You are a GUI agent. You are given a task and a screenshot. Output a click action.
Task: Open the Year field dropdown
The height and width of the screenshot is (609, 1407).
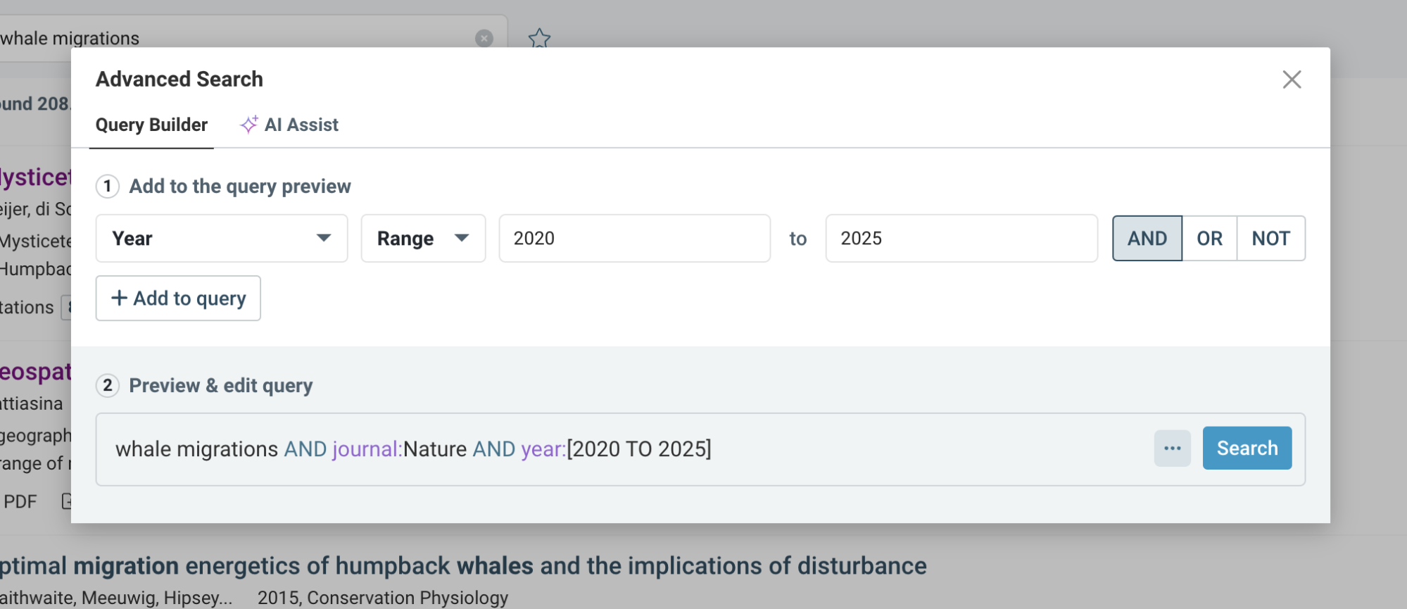tap(221, 239)
